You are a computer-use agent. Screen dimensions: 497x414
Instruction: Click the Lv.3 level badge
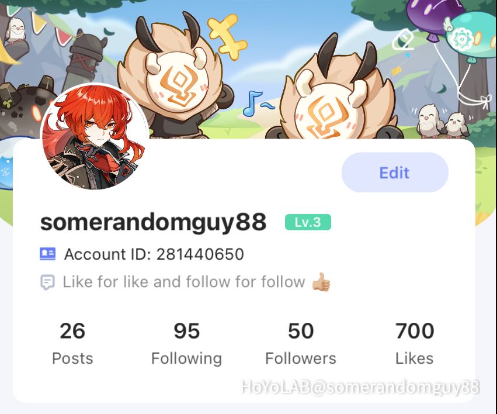308,222
